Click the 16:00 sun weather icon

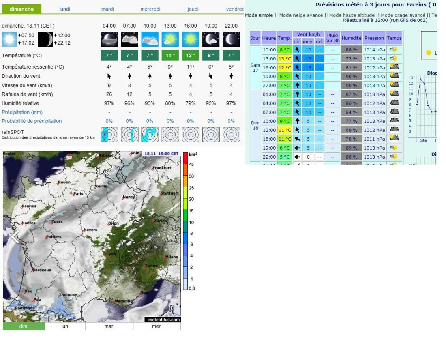pyautogui.click(x=191, y=39)
